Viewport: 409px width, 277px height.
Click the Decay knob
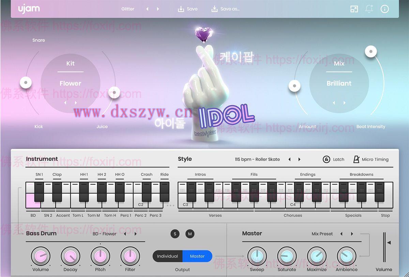[x=70, y=256]
